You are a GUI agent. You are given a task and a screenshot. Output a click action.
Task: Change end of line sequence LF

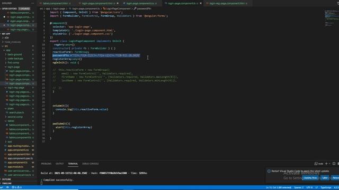click(x=317, y=188)
